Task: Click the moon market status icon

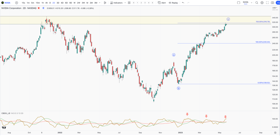Action: coord(43,8)
